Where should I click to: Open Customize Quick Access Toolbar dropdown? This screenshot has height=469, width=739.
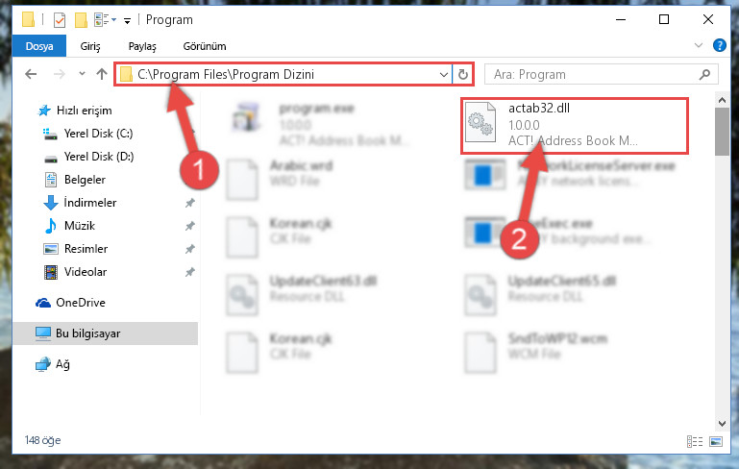pyautogui.click(x=127, y=21)
